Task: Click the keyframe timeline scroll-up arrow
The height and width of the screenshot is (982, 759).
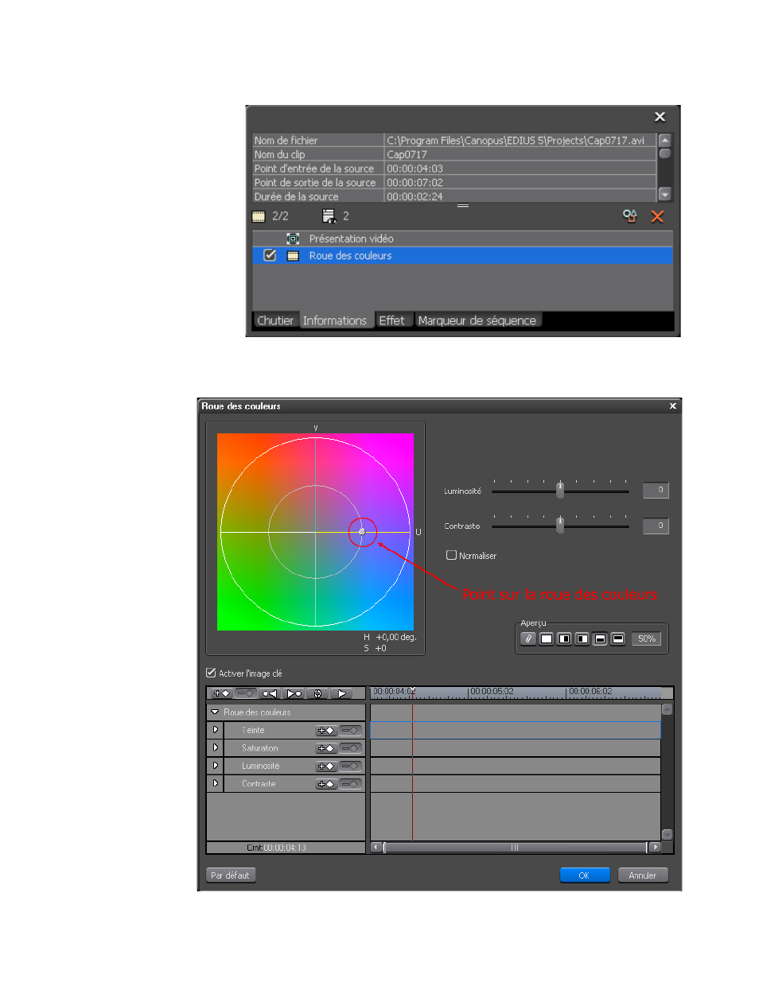Action: pos(668,709)
